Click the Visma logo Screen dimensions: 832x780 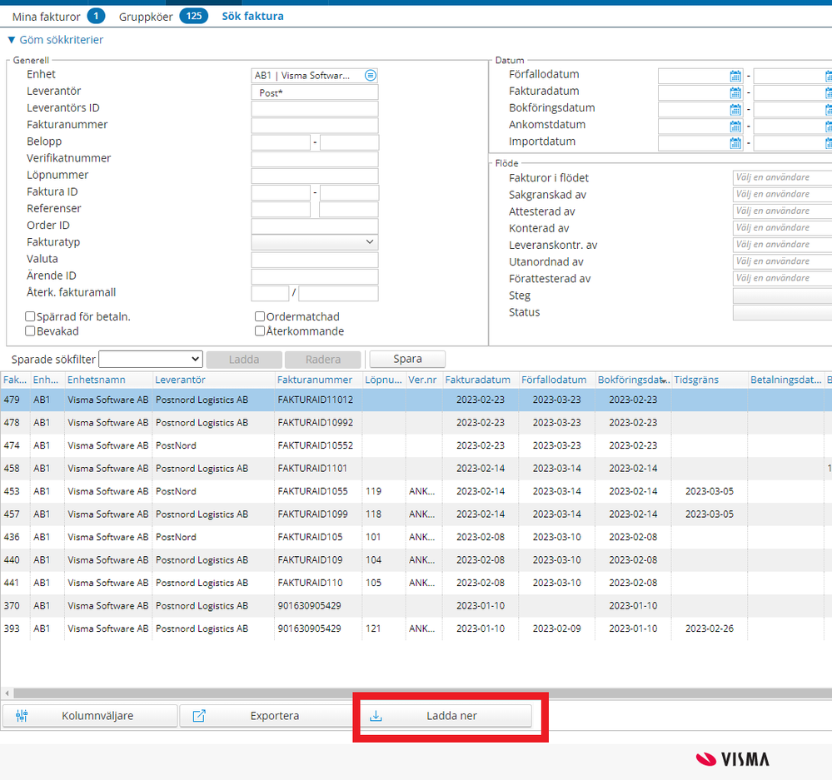click(733, 759)
